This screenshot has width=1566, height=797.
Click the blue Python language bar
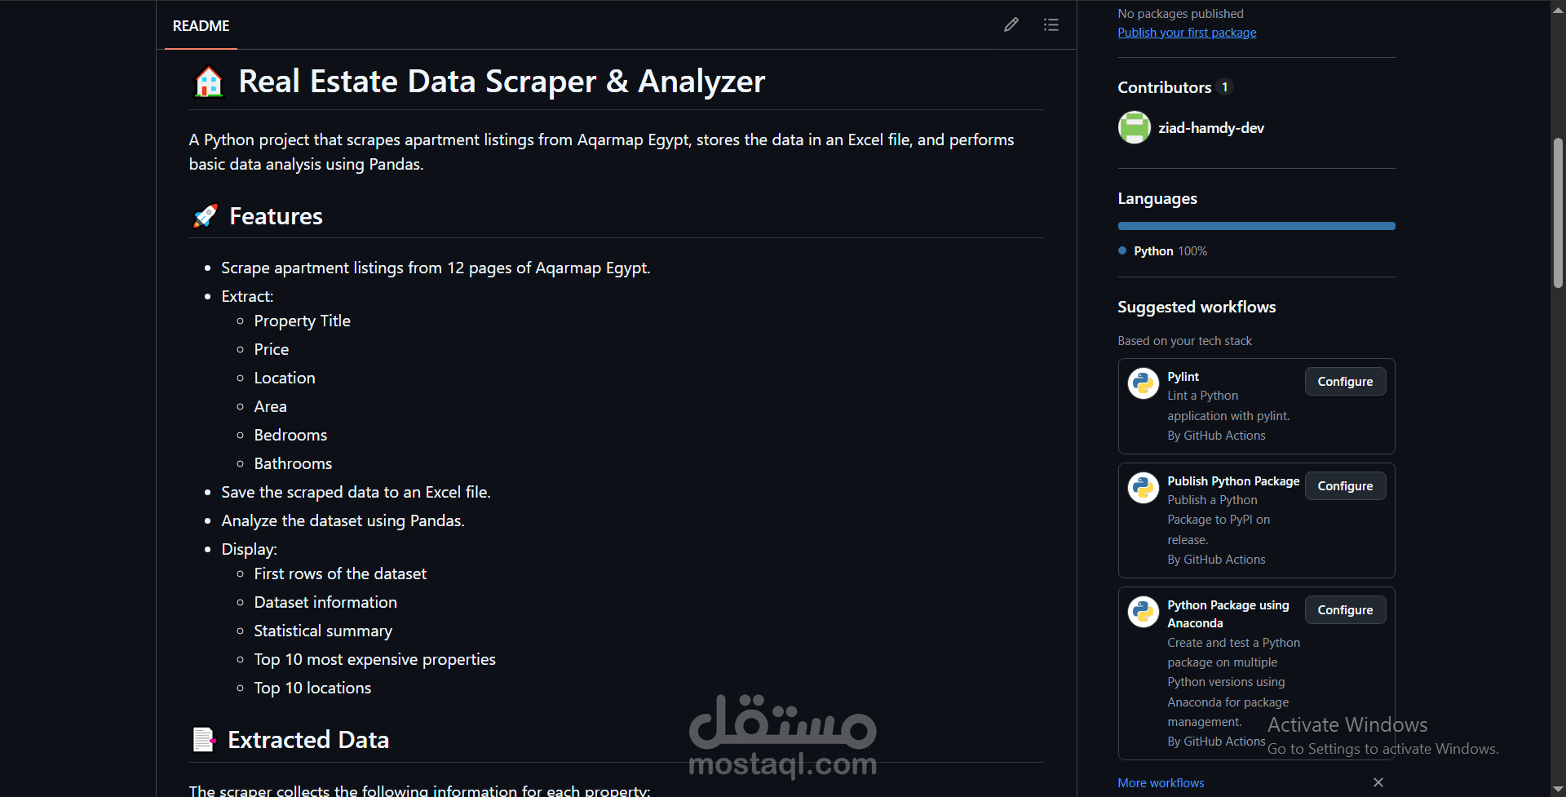[1256, 226]
